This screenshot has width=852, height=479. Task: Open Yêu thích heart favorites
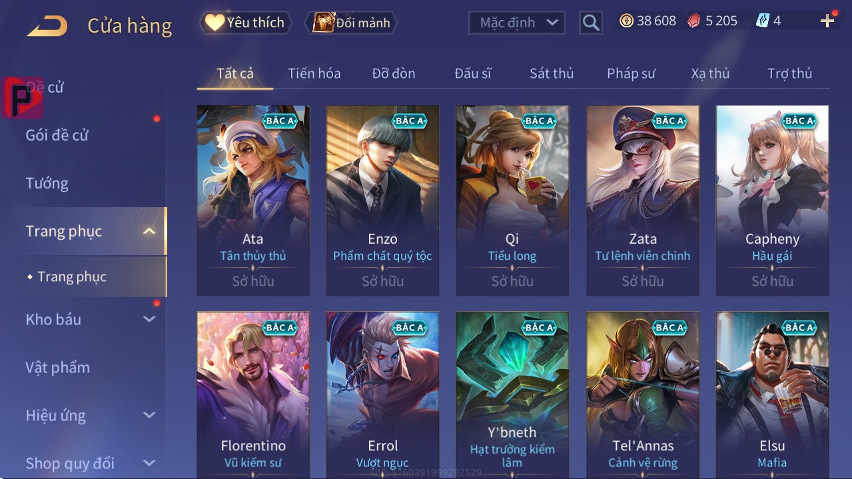point(246,23)
